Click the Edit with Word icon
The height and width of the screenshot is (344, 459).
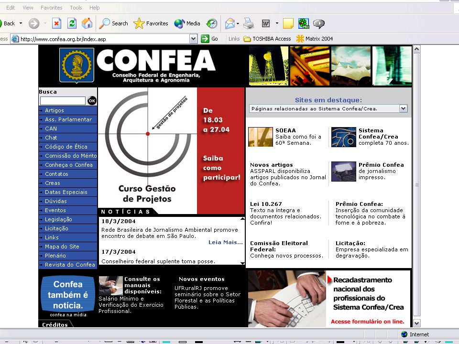(x=265, y=23)
